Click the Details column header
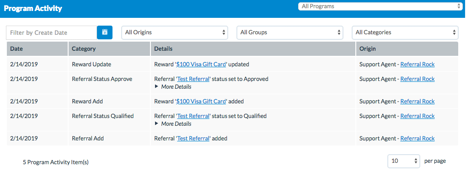The width and height of the screenshot is (466, 172). pos(253,49)
